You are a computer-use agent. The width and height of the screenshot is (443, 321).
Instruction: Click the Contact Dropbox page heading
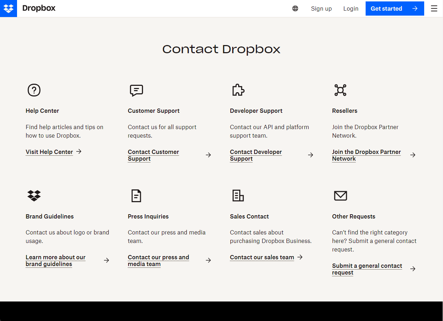point(221,49)
